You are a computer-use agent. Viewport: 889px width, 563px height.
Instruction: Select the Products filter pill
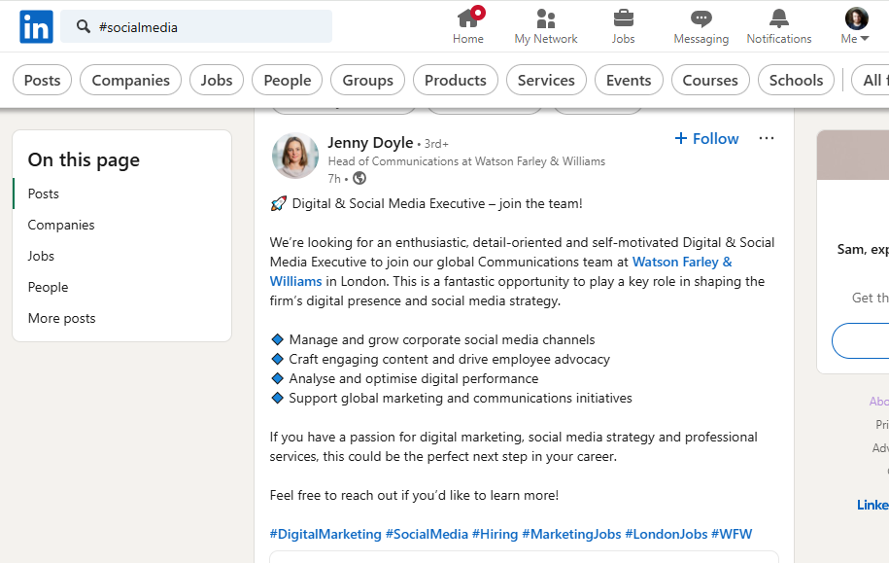pyautogui.click(x=456, y=80)
